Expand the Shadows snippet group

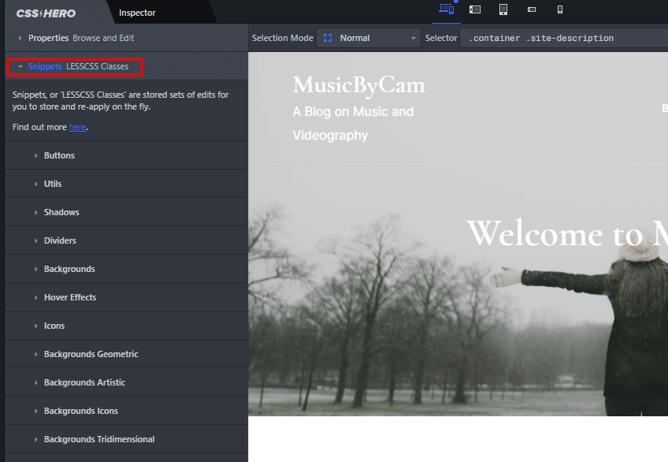(61, 212)
